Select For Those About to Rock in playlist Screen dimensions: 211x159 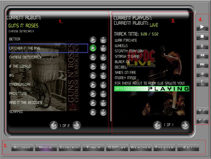click(150, 83)
